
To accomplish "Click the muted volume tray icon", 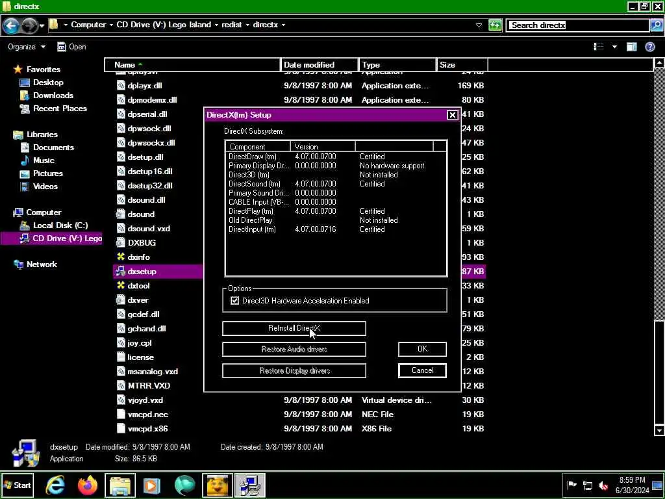I will [603, 485].
